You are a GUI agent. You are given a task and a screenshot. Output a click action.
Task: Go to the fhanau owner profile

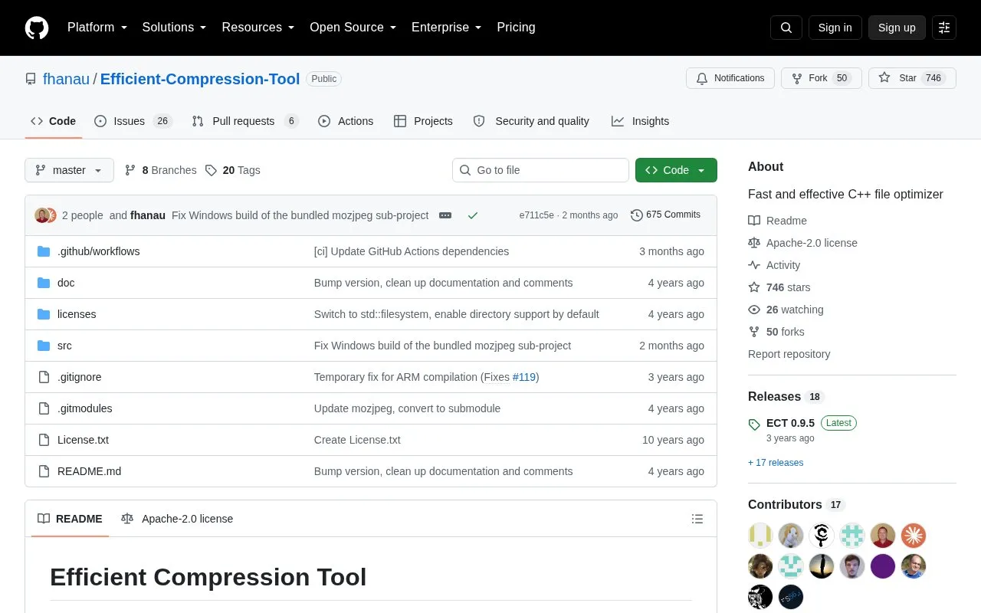tap(66, 79)
